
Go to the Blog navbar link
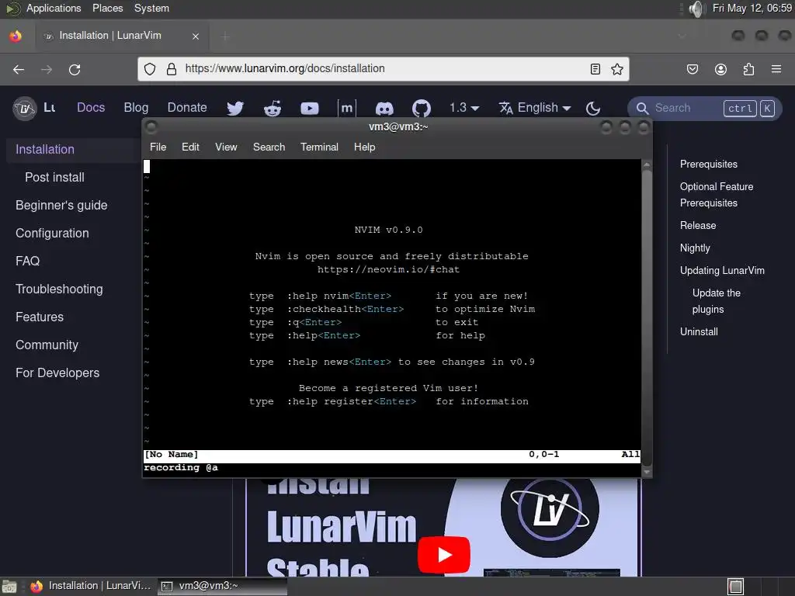coord(136,107)
